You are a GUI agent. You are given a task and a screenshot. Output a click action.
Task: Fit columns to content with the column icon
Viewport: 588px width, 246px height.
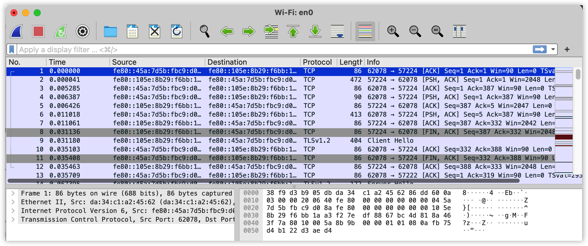[x=459, y=31]
